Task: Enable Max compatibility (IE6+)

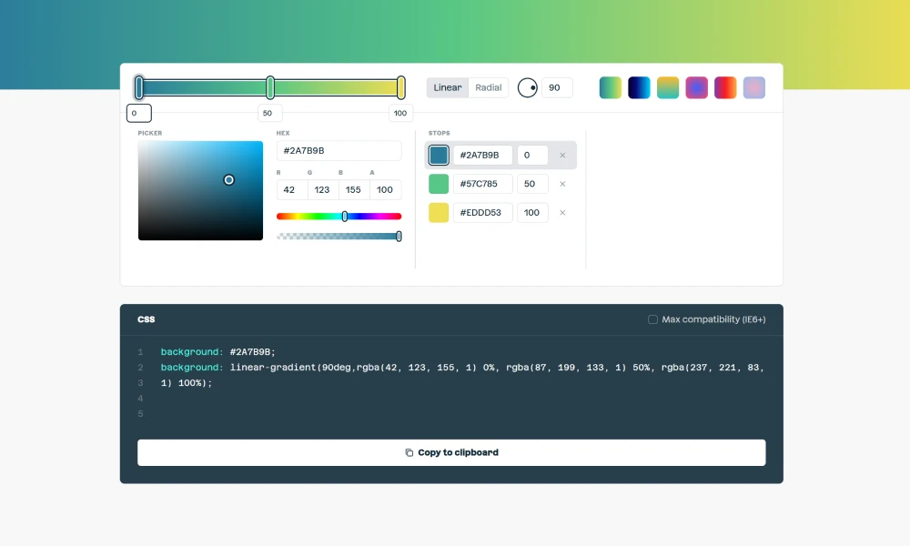Action: (x=652, y=318)
